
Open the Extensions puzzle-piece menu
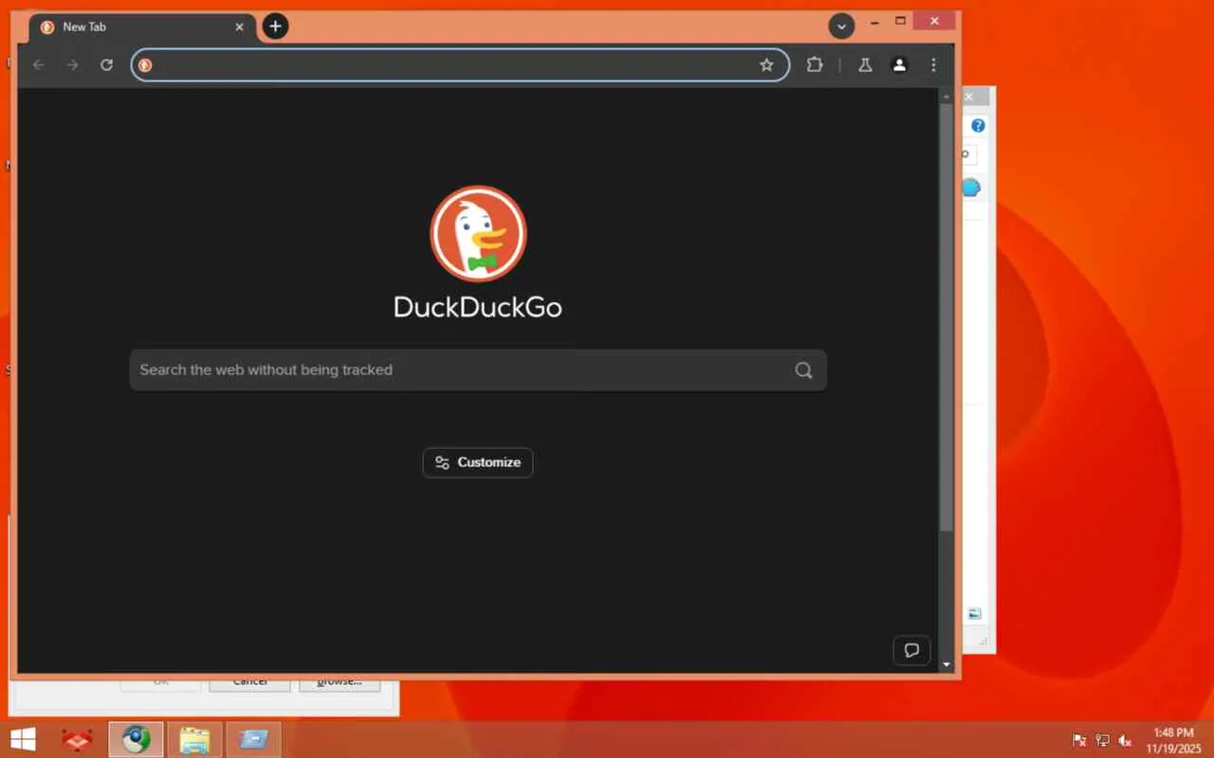[x=814, y=65]
